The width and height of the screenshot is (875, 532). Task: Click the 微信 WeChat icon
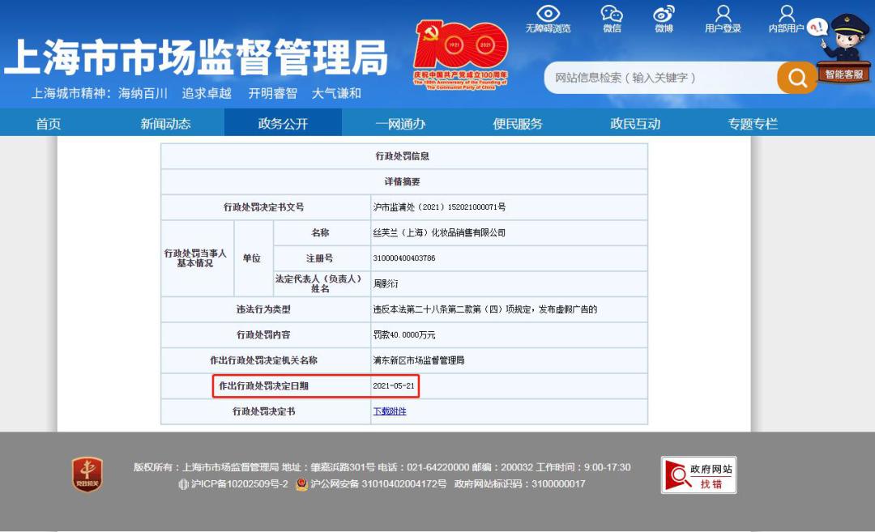[x=612, y=18]
